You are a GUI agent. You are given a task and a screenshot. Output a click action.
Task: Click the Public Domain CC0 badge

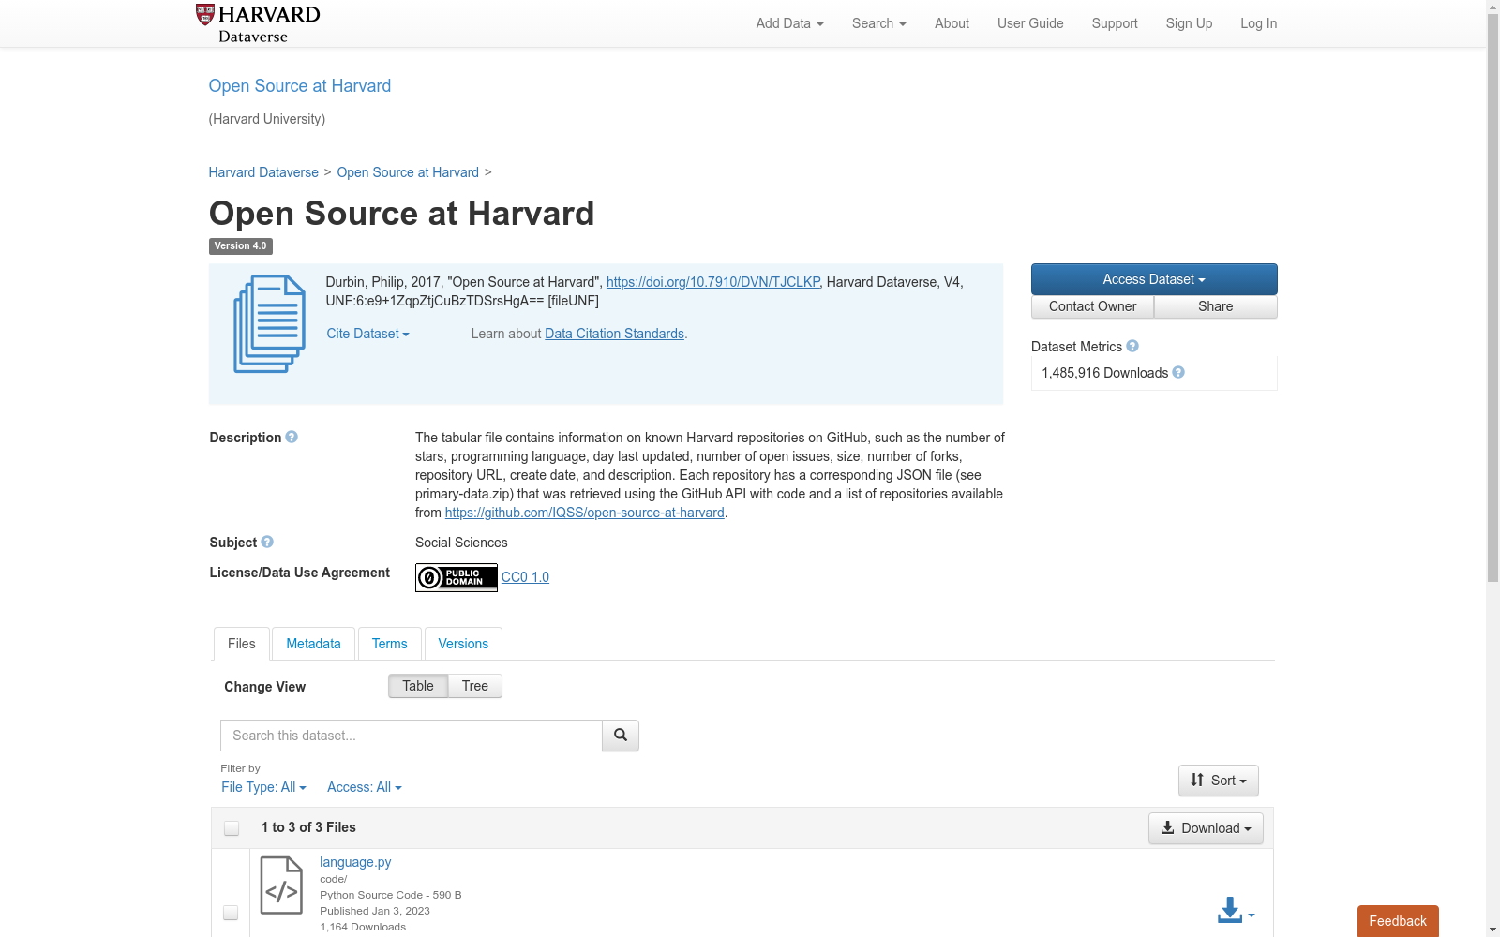click(x=457, y=577)
